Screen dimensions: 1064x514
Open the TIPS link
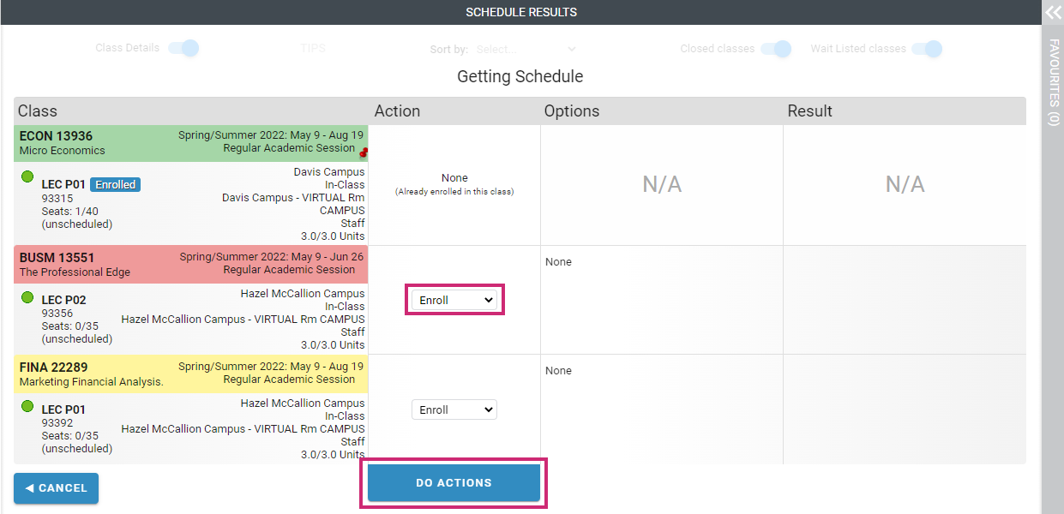click(x=313, y=49)
